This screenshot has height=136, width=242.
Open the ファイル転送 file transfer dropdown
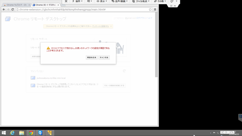[x=141, y=1]
